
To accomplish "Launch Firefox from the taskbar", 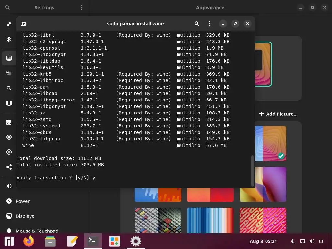I will (29, 241).
